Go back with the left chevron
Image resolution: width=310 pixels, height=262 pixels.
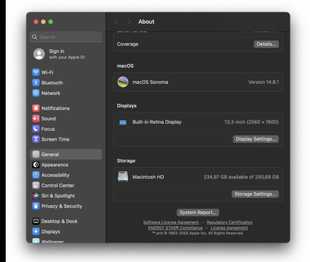click(117, 22)
